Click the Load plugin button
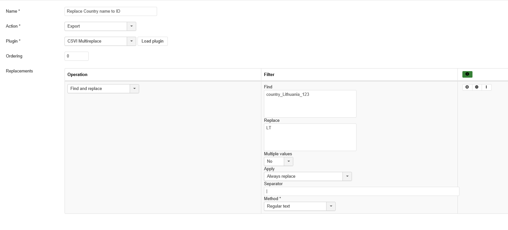 point(152,41)
